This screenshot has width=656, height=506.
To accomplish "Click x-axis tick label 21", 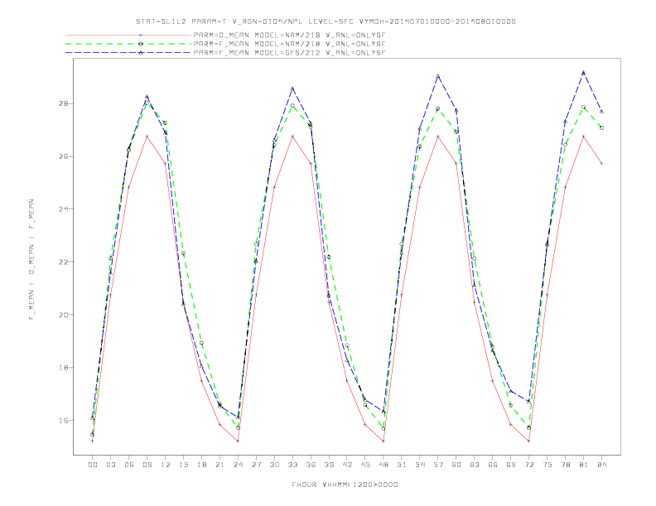I will 219,465.
